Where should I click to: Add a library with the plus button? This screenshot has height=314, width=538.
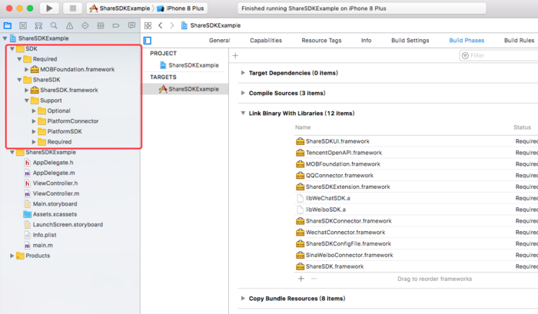(x=301, y=279)
